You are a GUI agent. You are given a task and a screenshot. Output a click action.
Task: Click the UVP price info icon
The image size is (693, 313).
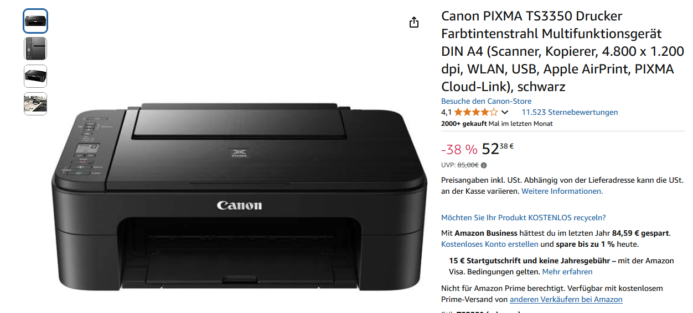pos(484,165)
